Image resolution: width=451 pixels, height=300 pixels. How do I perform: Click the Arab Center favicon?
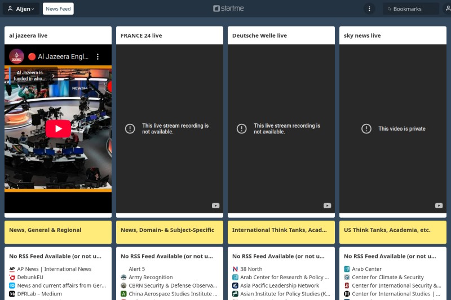(347, 269)
